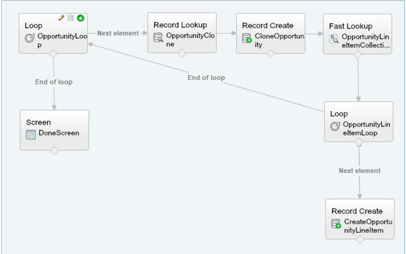
Task: Click the green start element icon
Action: point(80,17)
